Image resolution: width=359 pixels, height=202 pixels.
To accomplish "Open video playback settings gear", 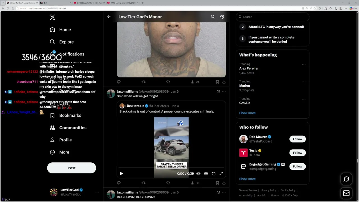I will (206, 174).
